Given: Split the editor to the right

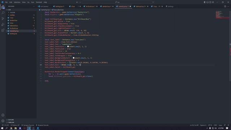Looking at the screenshot, I should click(x=225, y=6).
